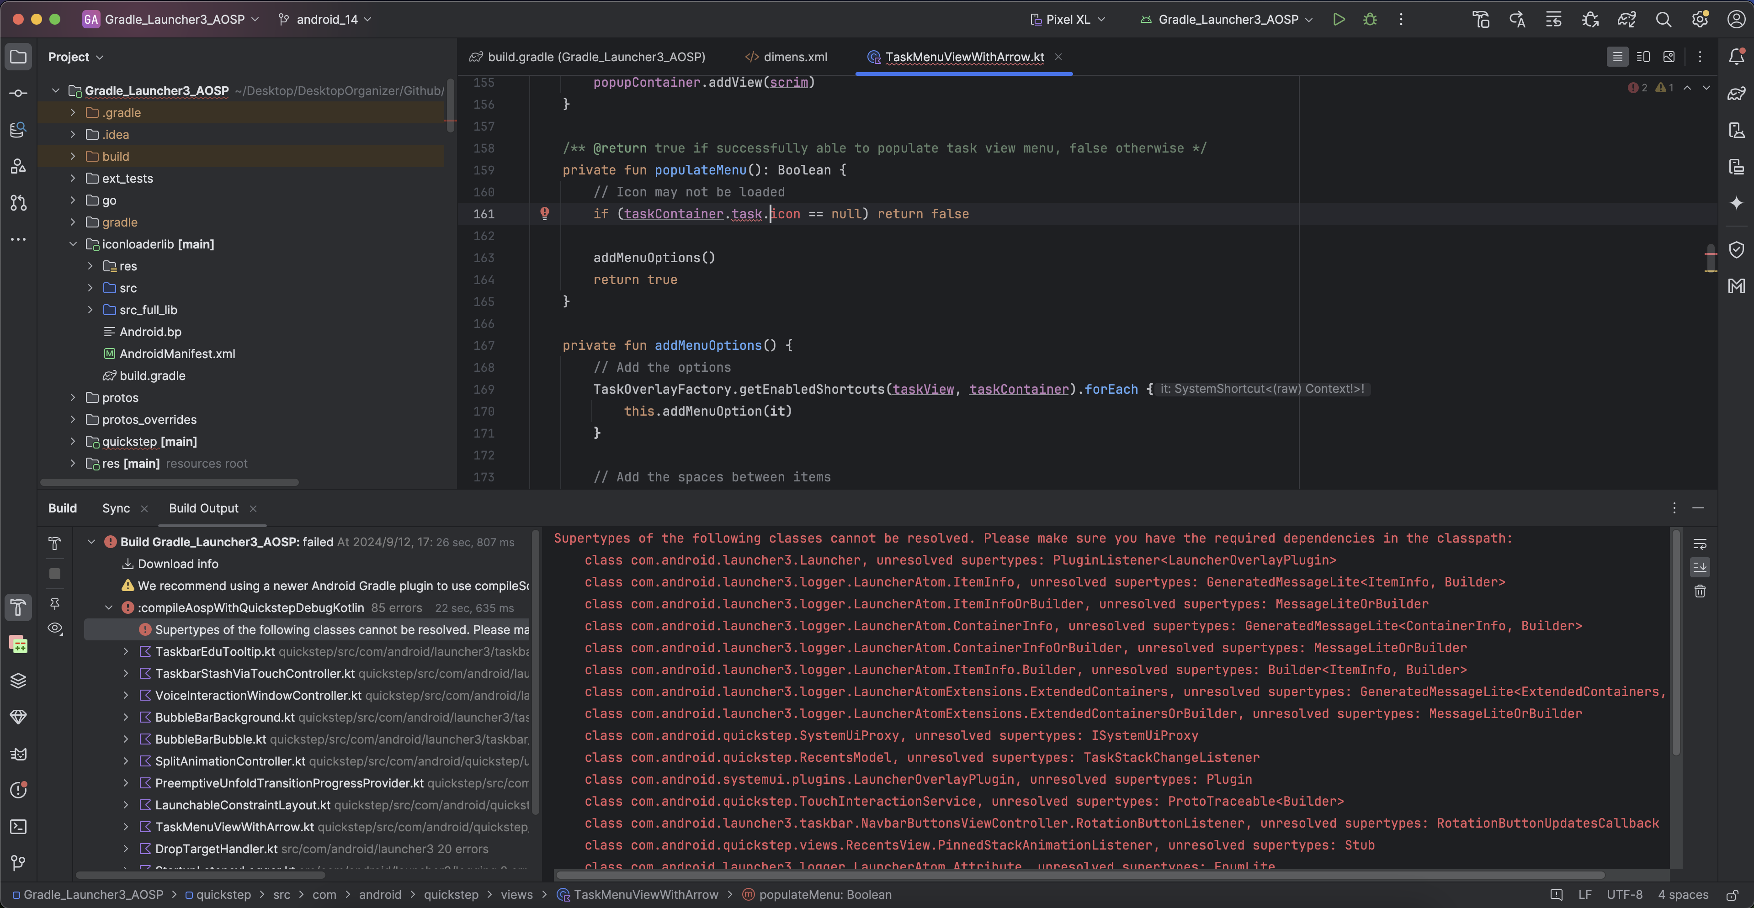This screenshot has height=908, width=1754.
Task: Run the app with green Run button
Action: click(x=1339, y=19)
